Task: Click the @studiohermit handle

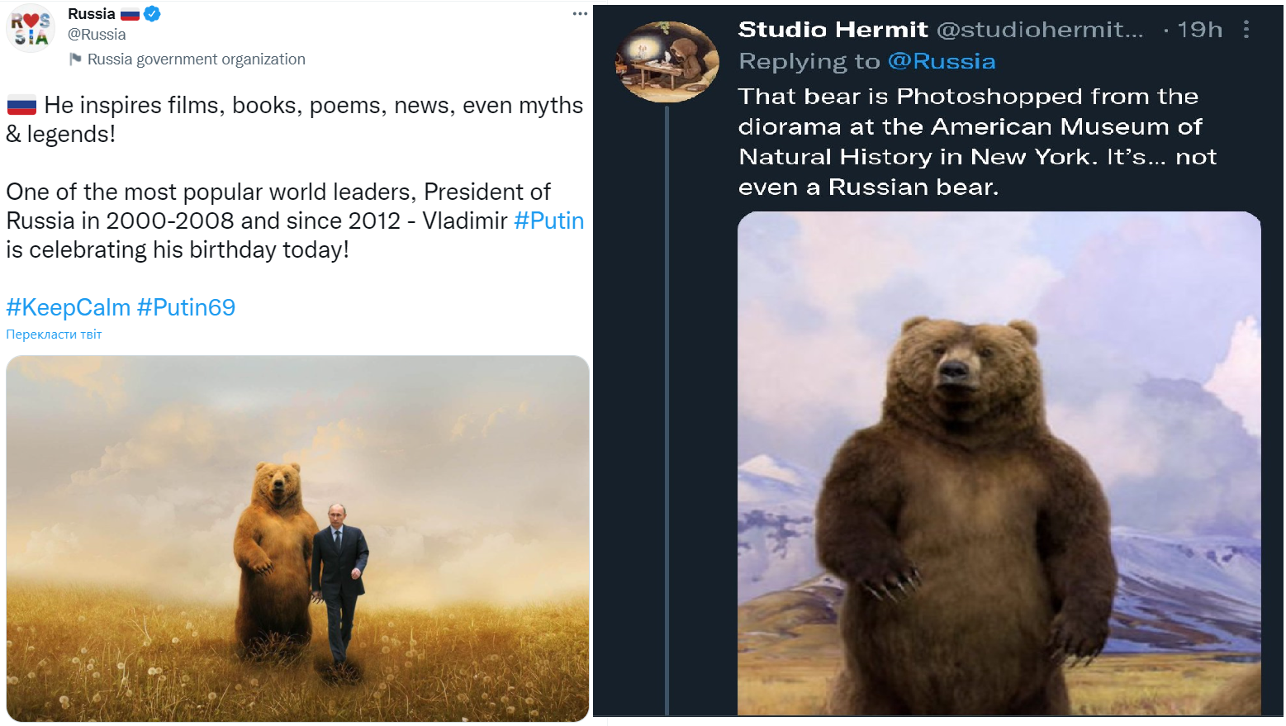Action: [1040, 30]
